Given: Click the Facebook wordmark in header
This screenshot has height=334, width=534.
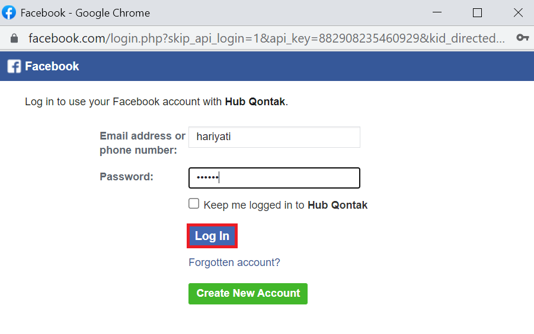Looking at the screenshot, I should click(52, 66).
